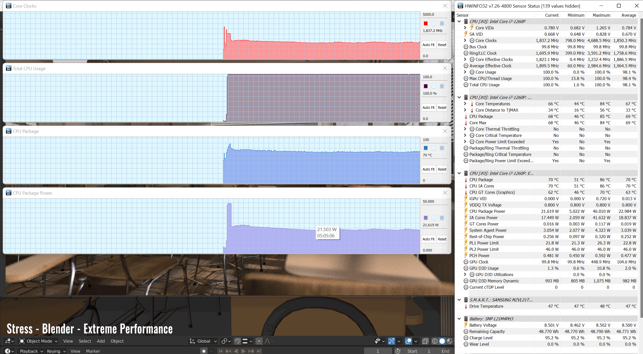Collapse the Battery SMP L21M4PH3 group
Viewport: 643px width, 354px height.
[x=459, y=319]
